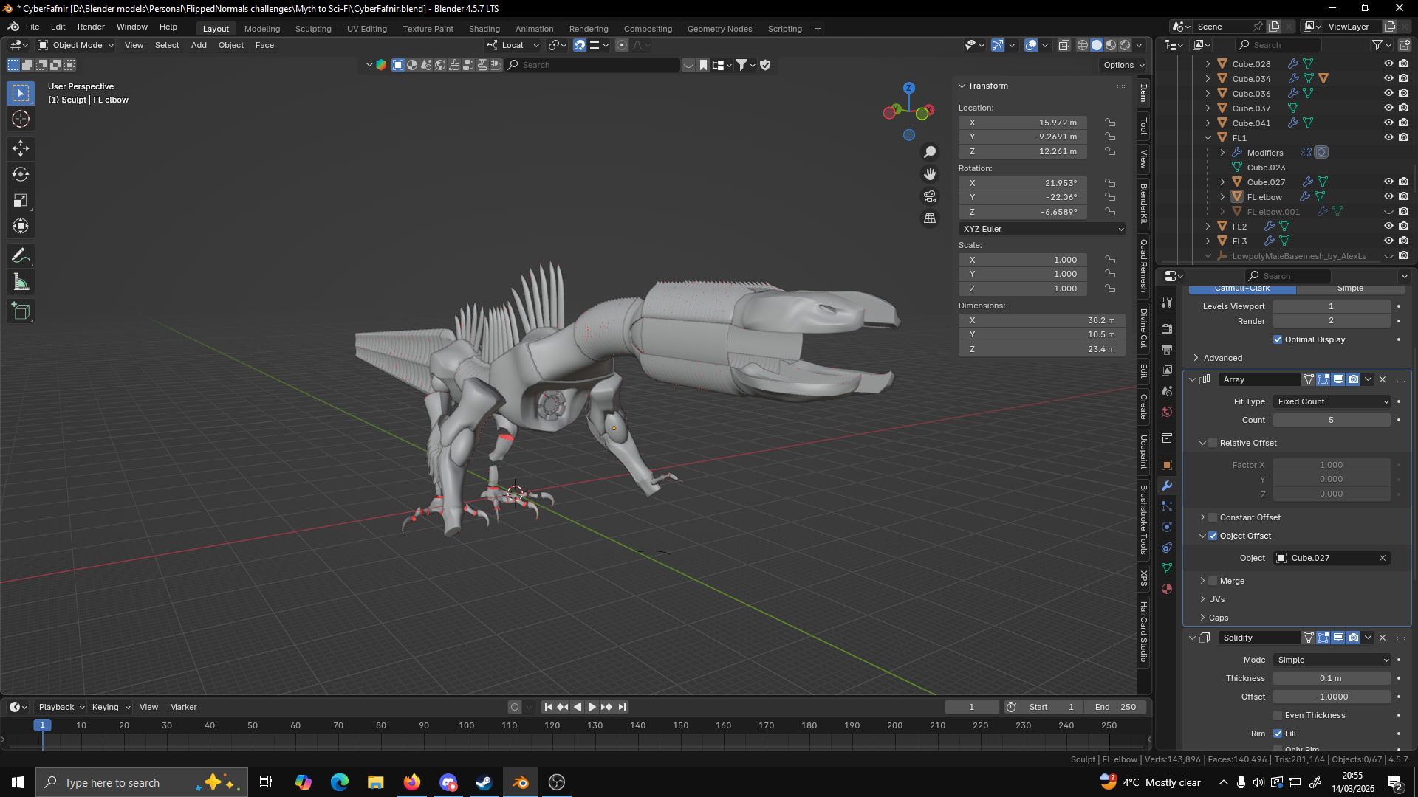Disable Optimal Display checkbox

pos(1278,339)
